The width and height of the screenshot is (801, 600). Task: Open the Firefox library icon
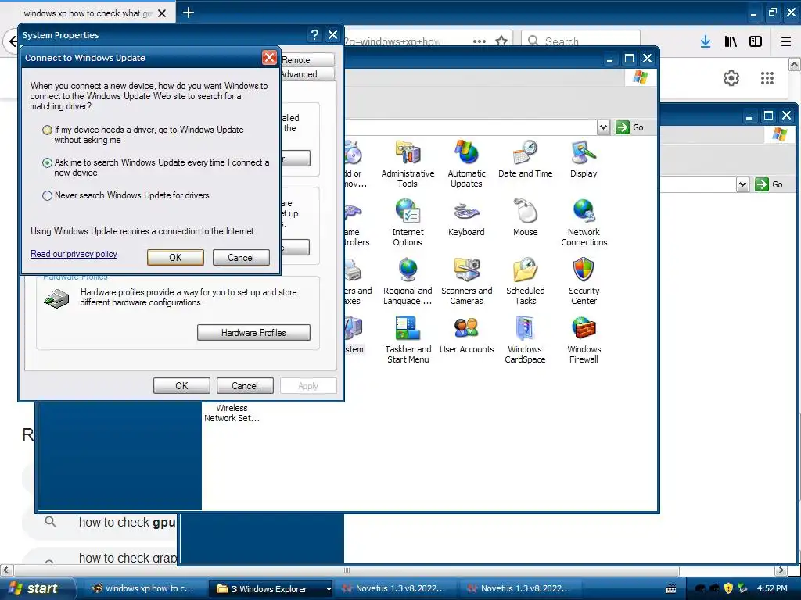pos(731,41)
